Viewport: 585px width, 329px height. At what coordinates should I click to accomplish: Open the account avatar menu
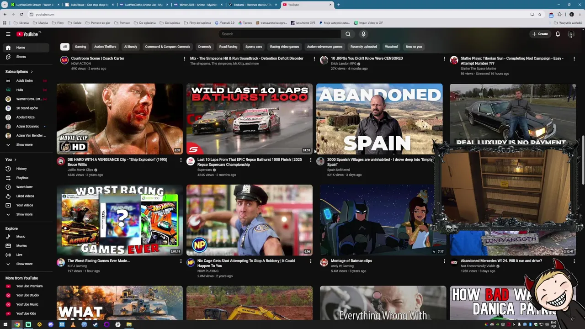click(x=571, y=34)
